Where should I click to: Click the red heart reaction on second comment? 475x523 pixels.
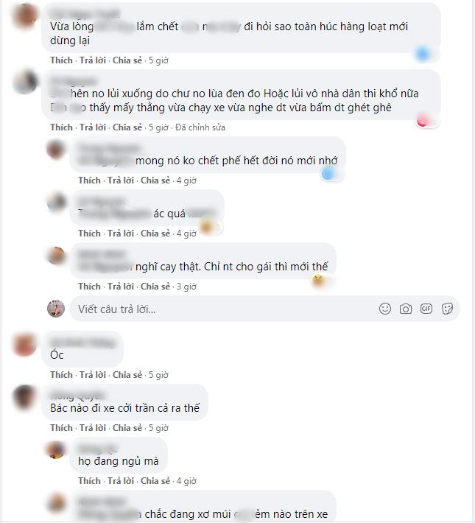pyautogui.click(x=423, y=120)
